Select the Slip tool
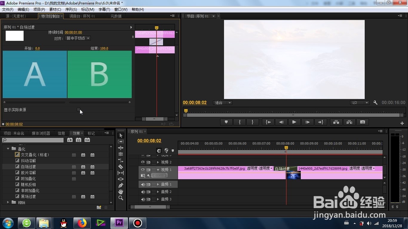408x229 pixels. pos(121,173)
